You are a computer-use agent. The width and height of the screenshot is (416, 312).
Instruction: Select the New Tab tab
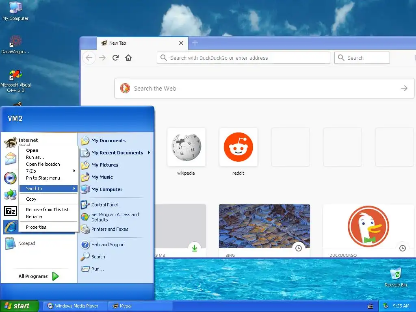[x=143, y=43]
